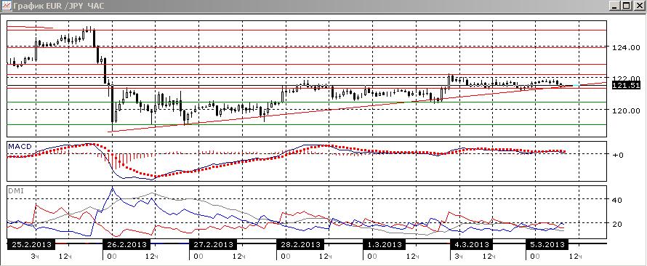The image size is (647, 266).
Task: Maximize the EUR/JPY chart window
Action: pos(627,6)
